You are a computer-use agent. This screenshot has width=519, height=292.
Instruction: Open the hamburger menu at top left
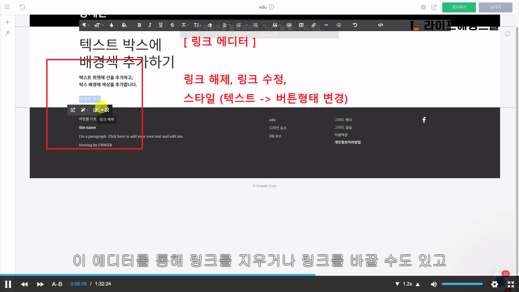[x=7, y=7]
